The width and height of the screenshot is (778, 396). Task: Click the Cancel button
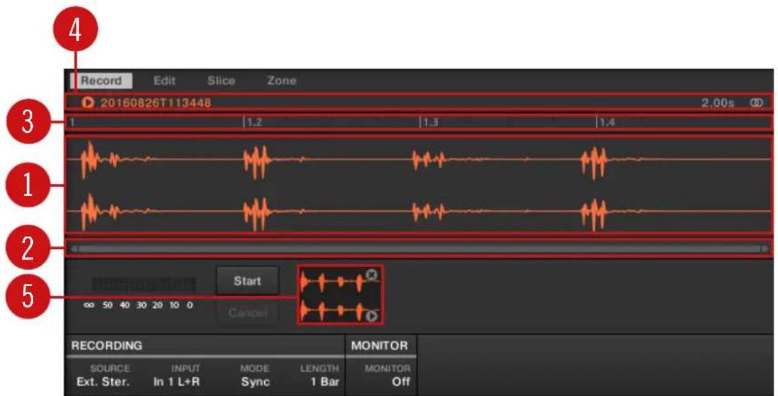click(x=247, y=312)
